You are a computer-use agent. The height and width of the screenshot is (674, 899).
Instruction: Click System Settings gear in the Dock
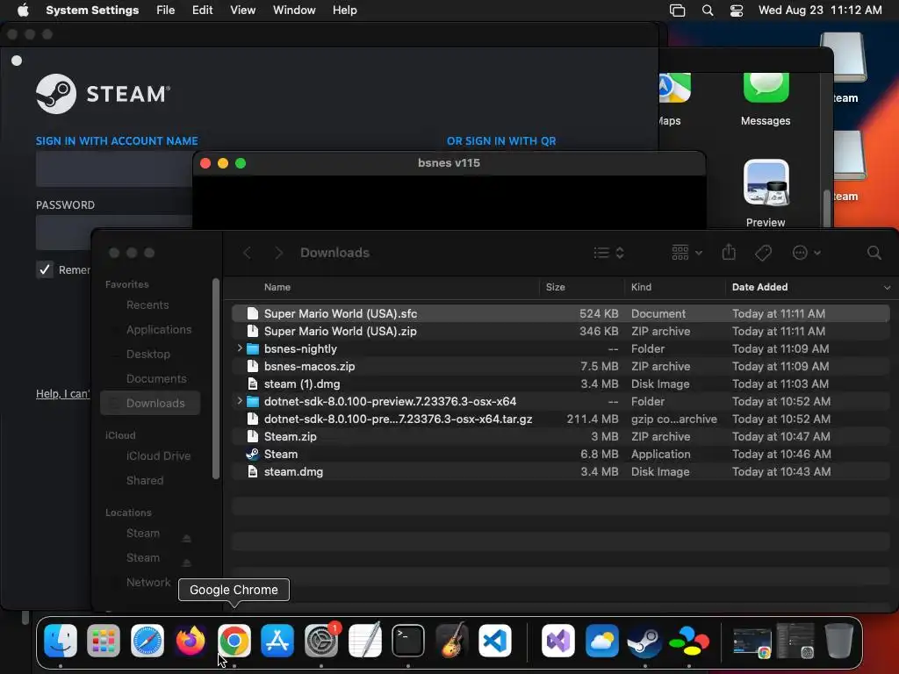click(x=321, y=641)
